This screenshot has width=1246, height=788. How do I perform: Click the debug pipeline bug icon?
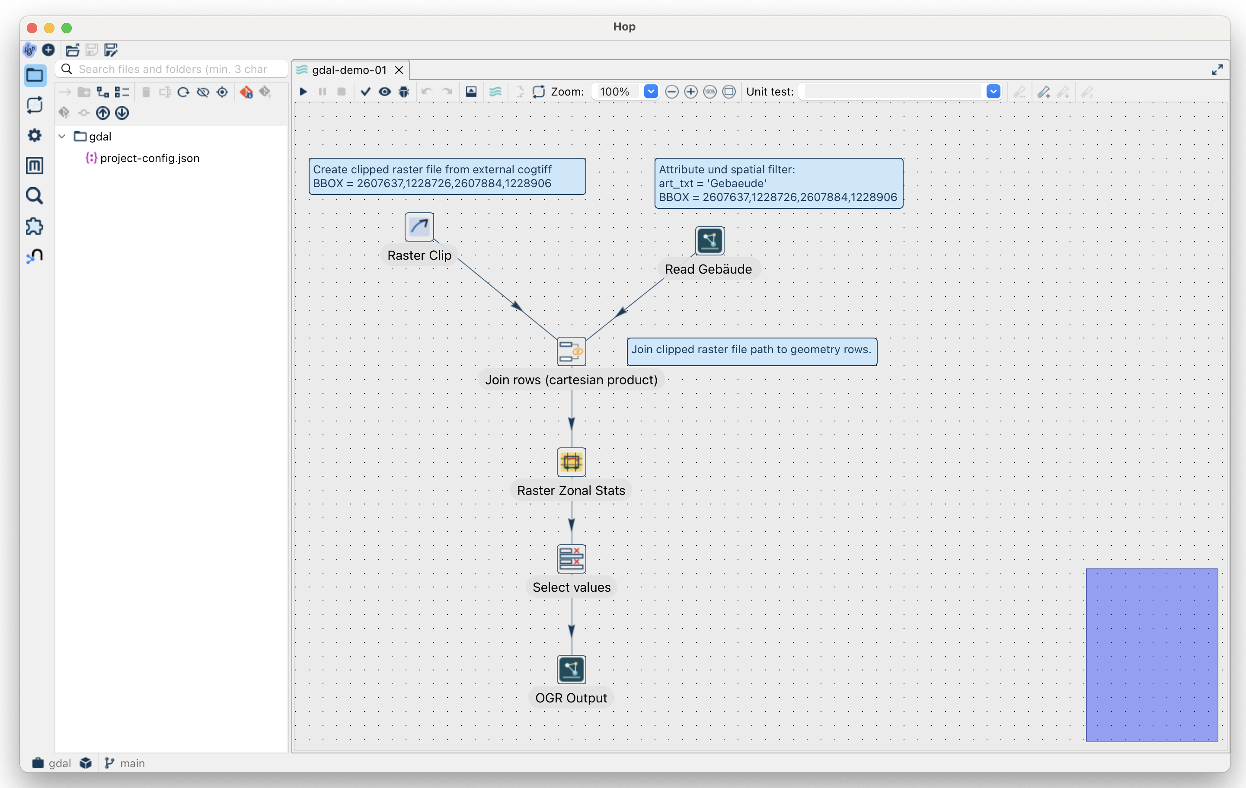coord(404,92)
